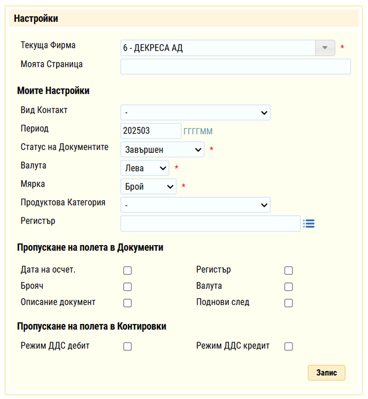Click the Текуща Фирма field with ДЕКРЕСА АД

218,48
